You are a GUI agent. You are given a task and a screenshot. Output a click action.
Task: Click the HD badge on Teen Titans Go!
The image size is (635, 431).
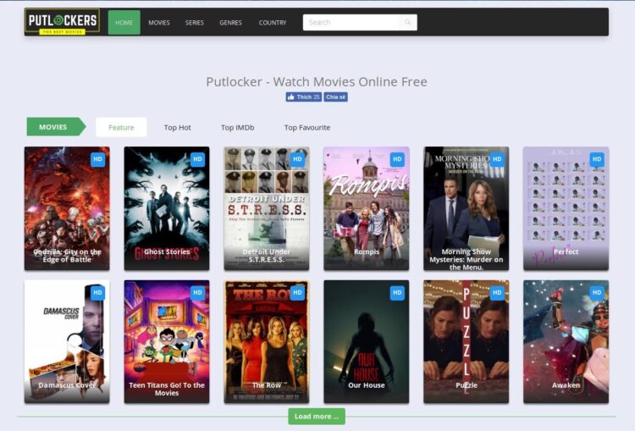[197, 292]
